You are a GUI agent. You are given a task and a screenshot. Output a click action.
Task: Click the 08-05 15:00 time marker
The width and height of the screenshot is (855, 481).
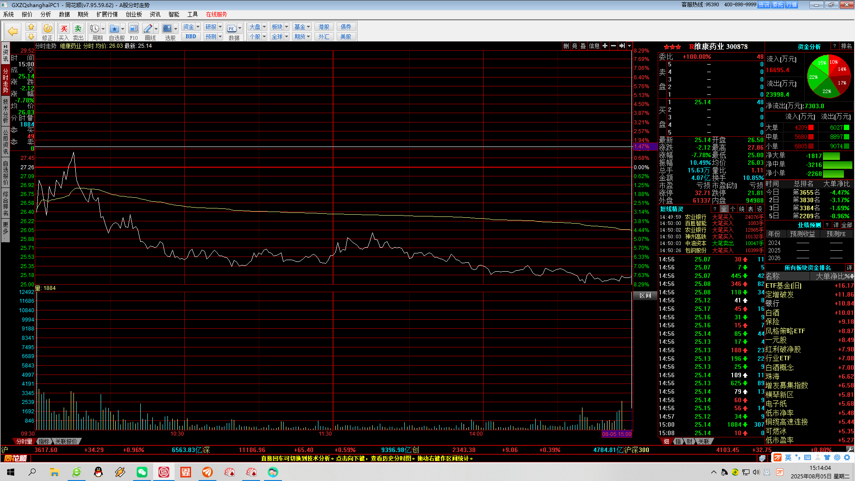click(617, 434)
